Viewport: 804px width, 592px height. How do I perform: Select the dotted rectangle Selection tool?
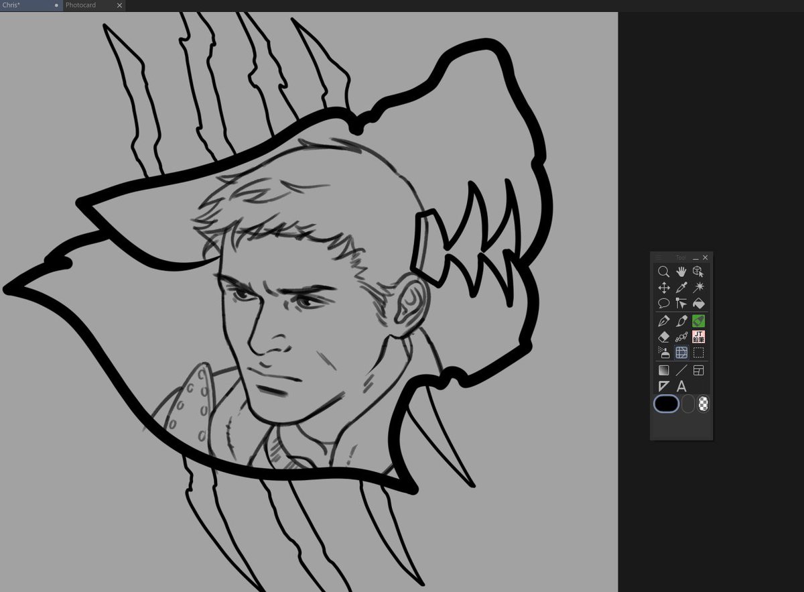click(699, 352)
